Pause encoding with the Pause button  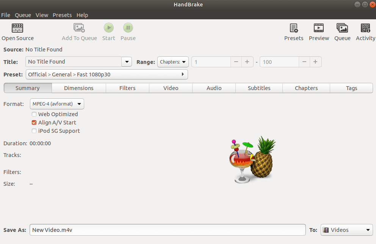[128, 28]
